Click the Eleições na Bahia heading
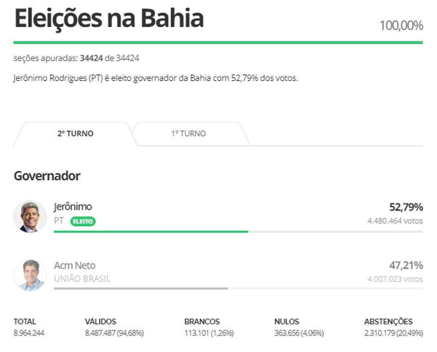 108,18
